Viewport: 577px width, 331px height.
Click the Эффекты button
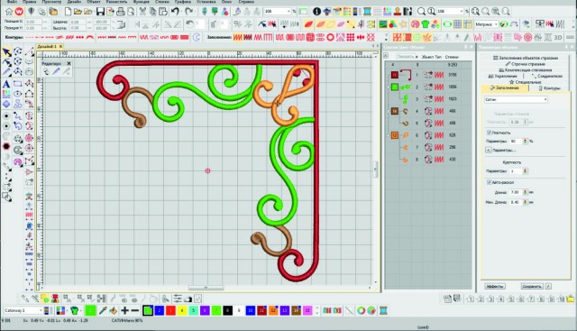pyautogui.click(x=494, y=286)
